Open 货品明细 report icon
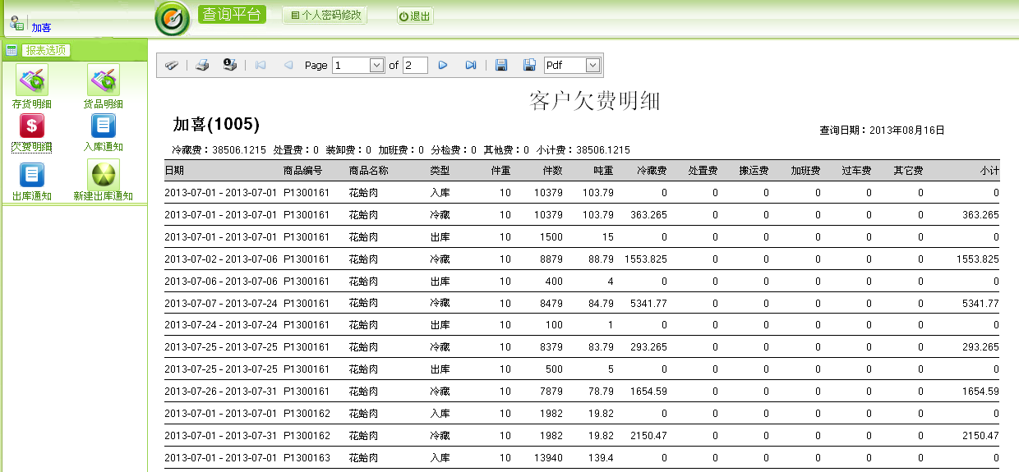Viewport: 1019px width, 472px height. pos(104,80)
